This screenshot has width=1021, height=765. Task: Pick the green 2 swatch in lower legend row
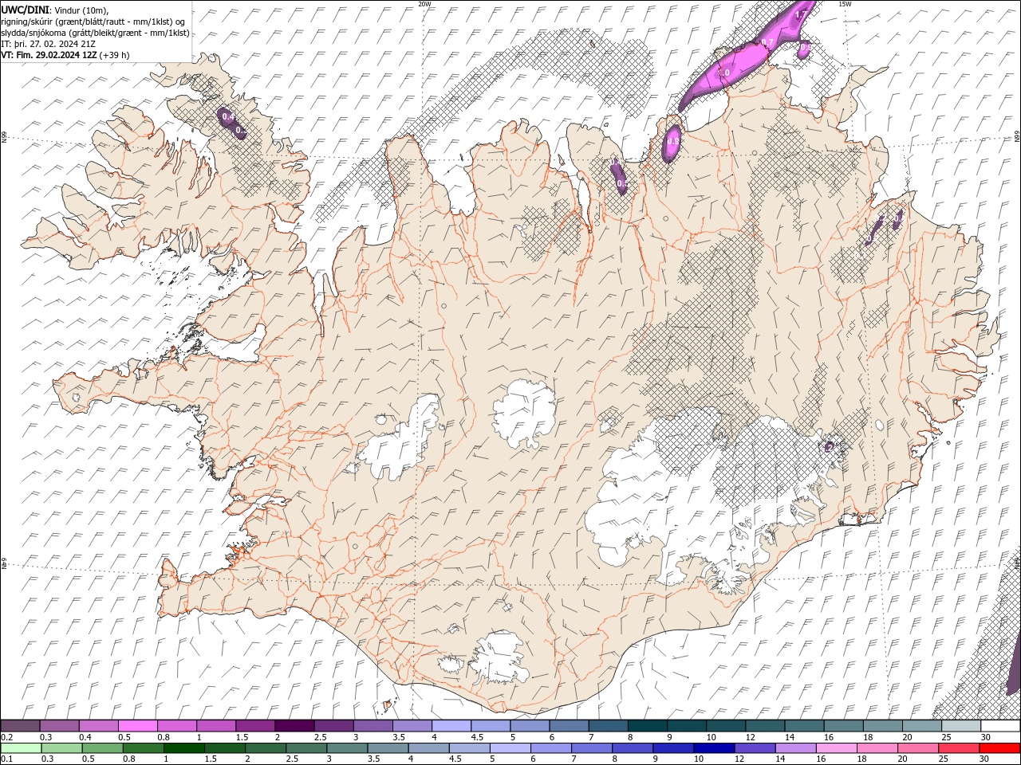266,748
